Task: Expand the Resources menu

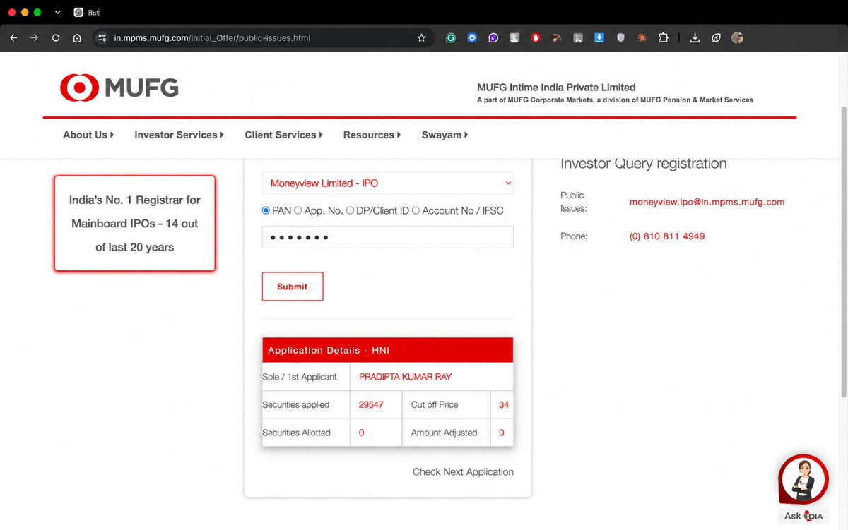Action: 372,135
